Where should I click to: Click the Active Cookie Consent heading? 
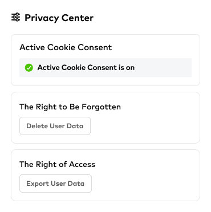66,47
